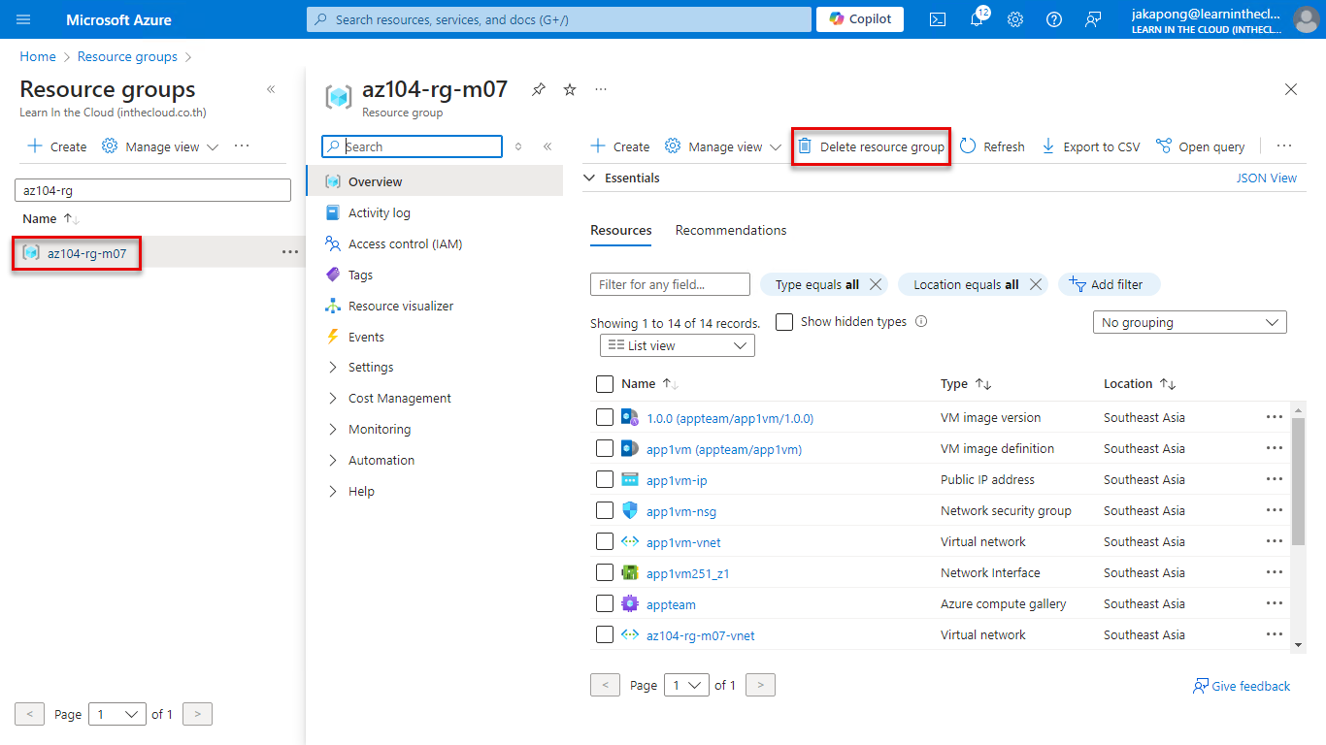This screenshot has height=745, width=1326.
Task: Select the app1vm-nsg row checkbox
Action: click(605, 510)
